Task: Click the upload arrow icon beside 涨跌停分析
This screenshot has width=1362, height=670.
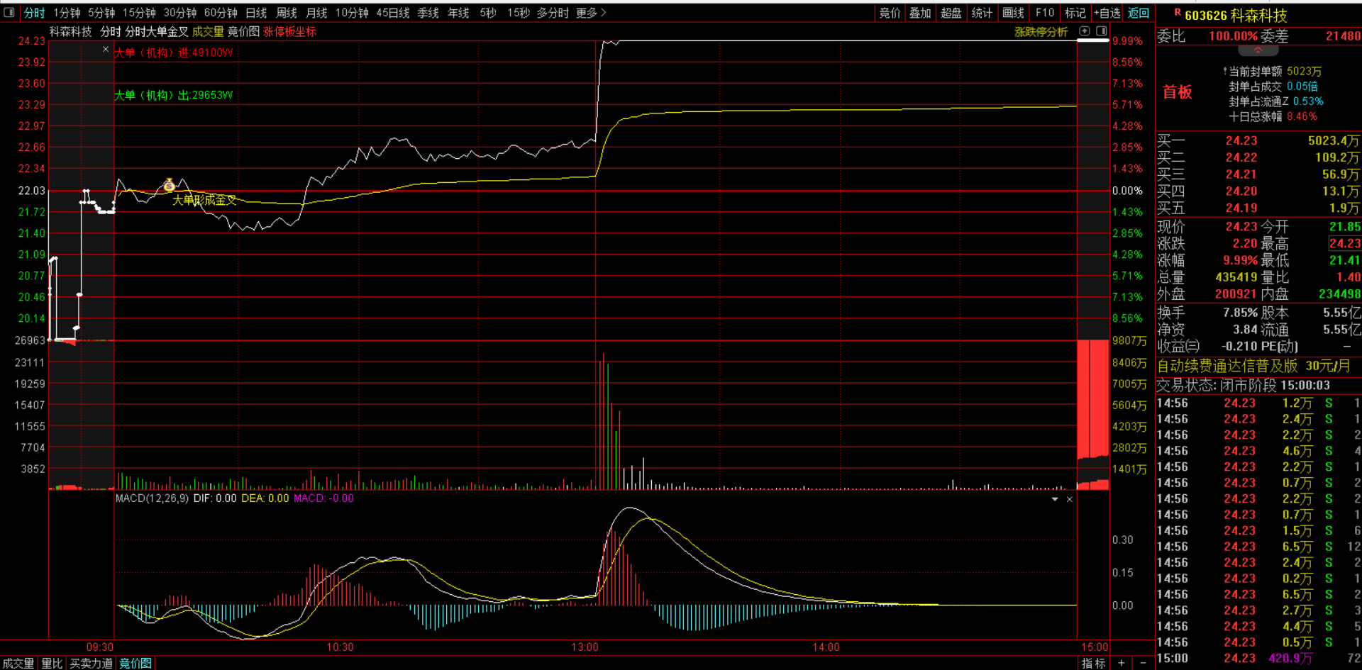Action: coord(1085,31)
